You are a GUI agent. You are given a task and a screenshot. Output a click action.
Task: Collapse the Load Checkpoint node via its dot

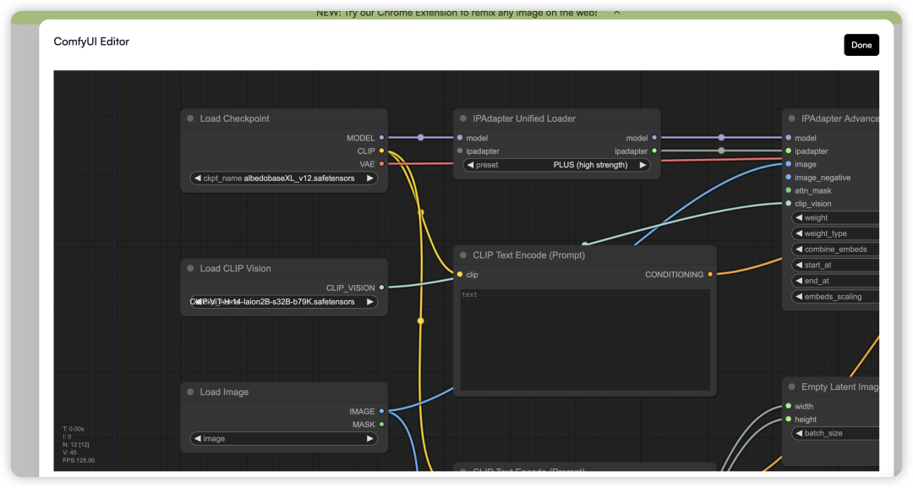click(190, 119)
